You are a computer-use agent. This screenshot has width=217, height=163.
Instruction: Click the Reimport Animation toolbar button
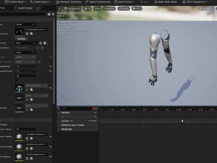click(x=69, y=2)
